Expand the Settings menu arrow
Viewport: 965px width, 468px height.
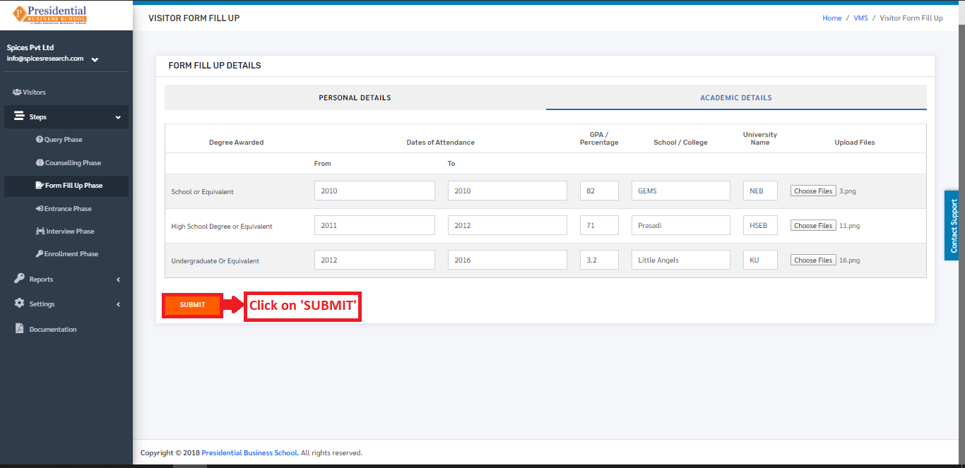point(118,304)
